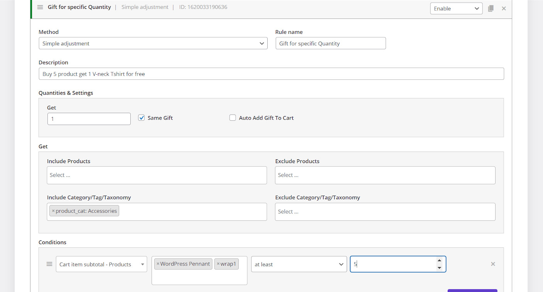
Task: Click the condition row drag handle icon
Action: 49,264
